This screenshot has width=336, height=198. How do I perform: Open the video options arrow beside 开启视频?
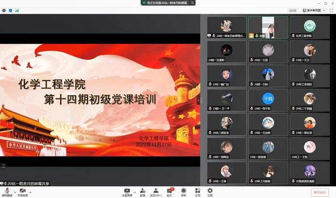pos(30,190)
